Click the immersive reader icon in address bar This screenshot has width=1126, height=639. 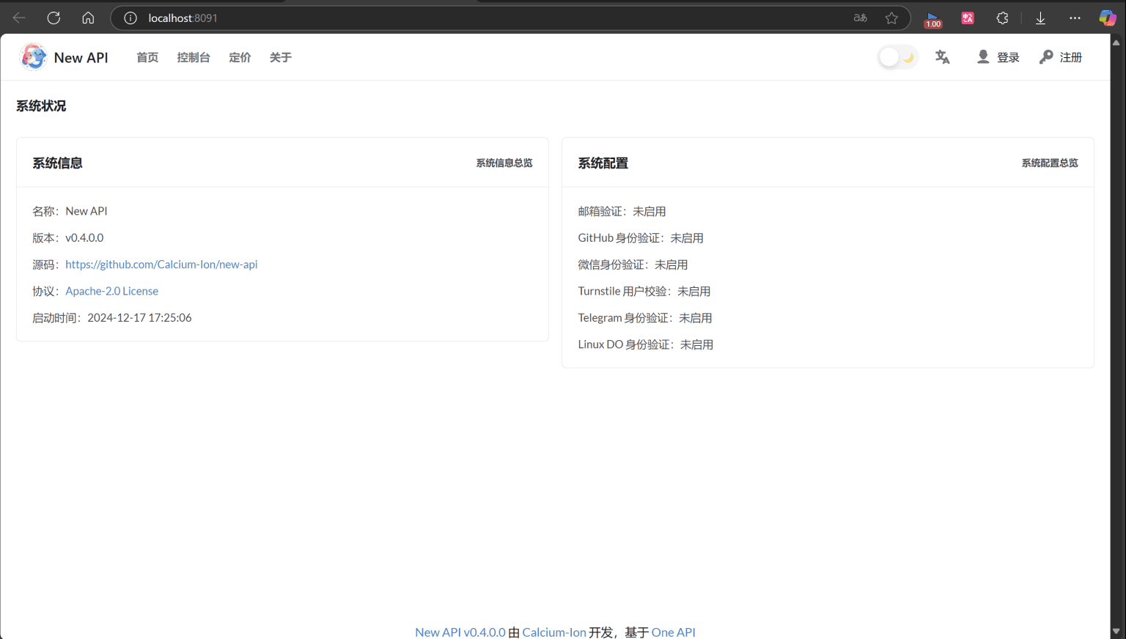(859, 18)
